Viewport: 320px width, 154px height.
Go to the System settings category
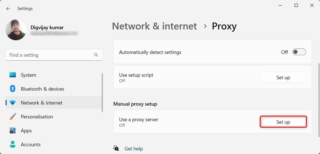(x=28, y=75)
